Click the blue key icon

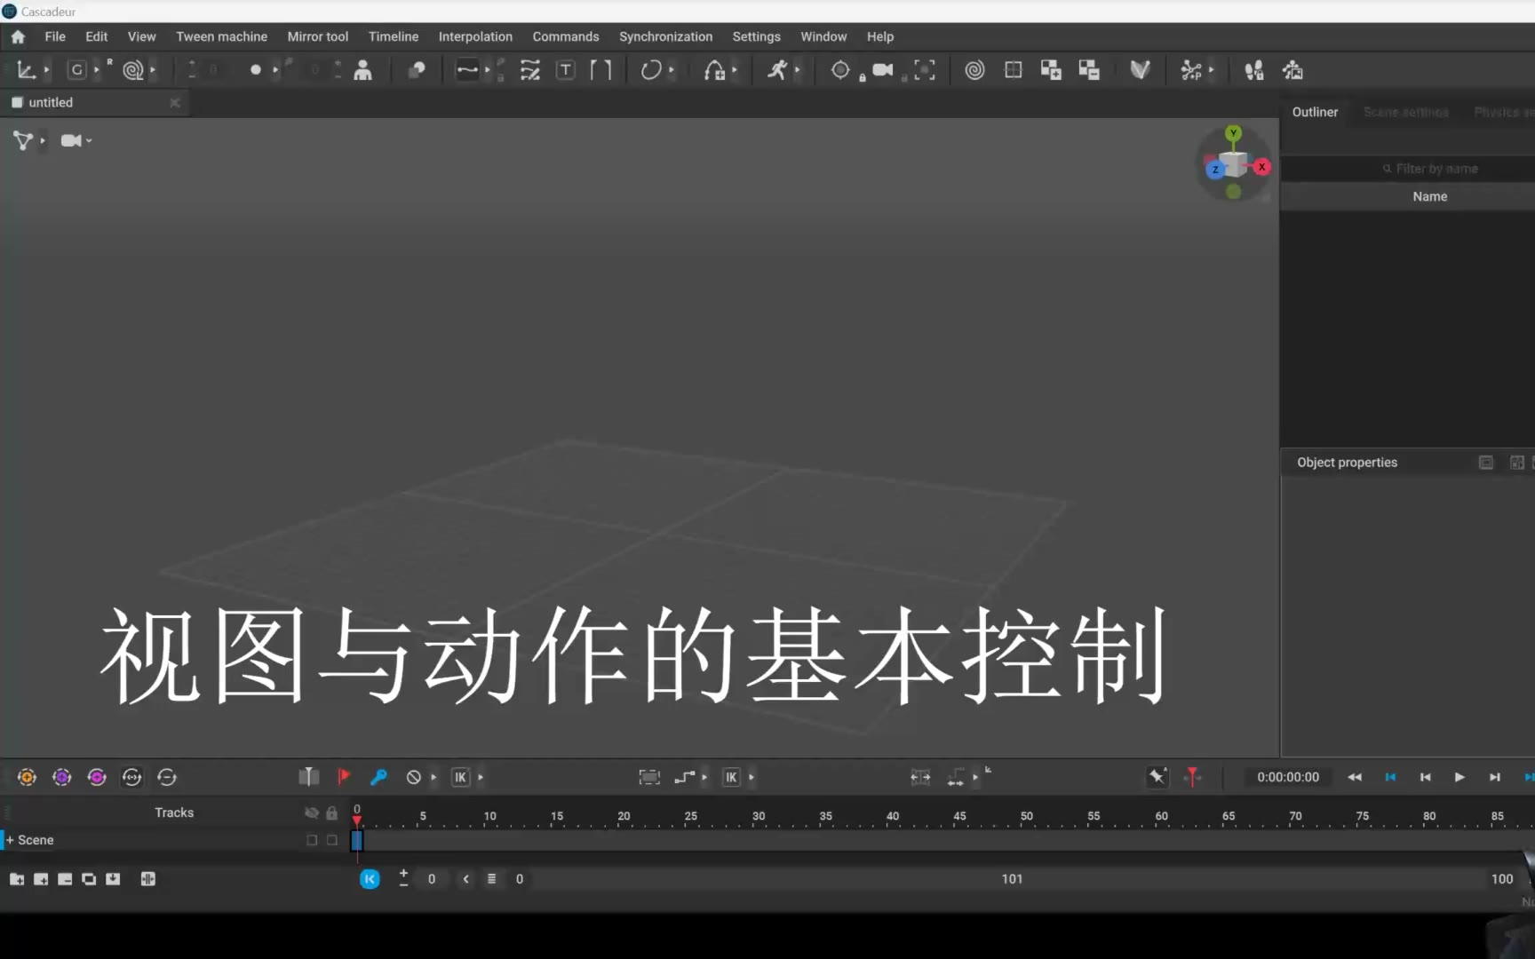coord(378,777)
